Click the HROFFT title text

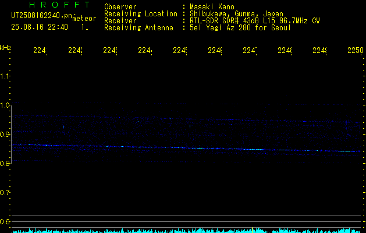click(x=59, y=5)
